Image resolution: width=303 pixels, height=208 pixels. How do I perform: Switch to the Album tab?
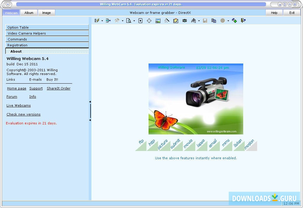pyautogui.click(x=29, y=13)
